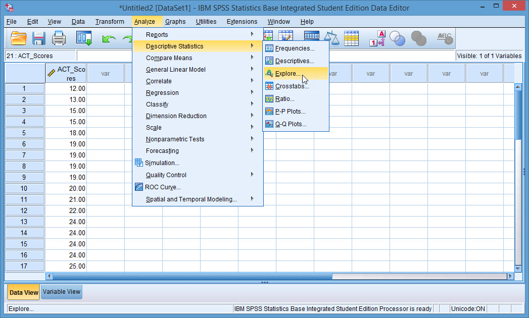
Task: Click the Descriptives icon in submenu
Action: pyautogui.click(x=269, y=61)
